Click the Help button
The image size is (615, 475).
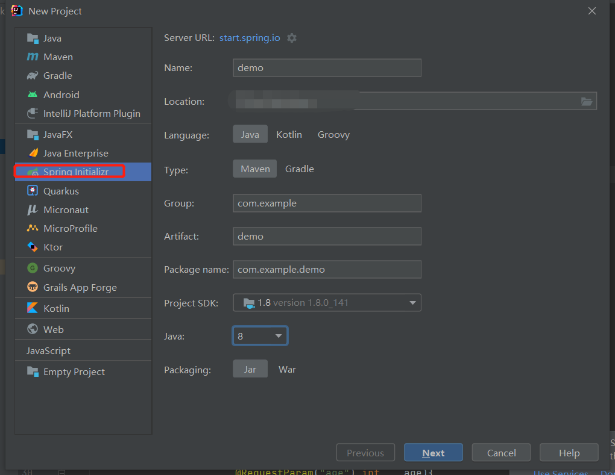click(569, 453)
